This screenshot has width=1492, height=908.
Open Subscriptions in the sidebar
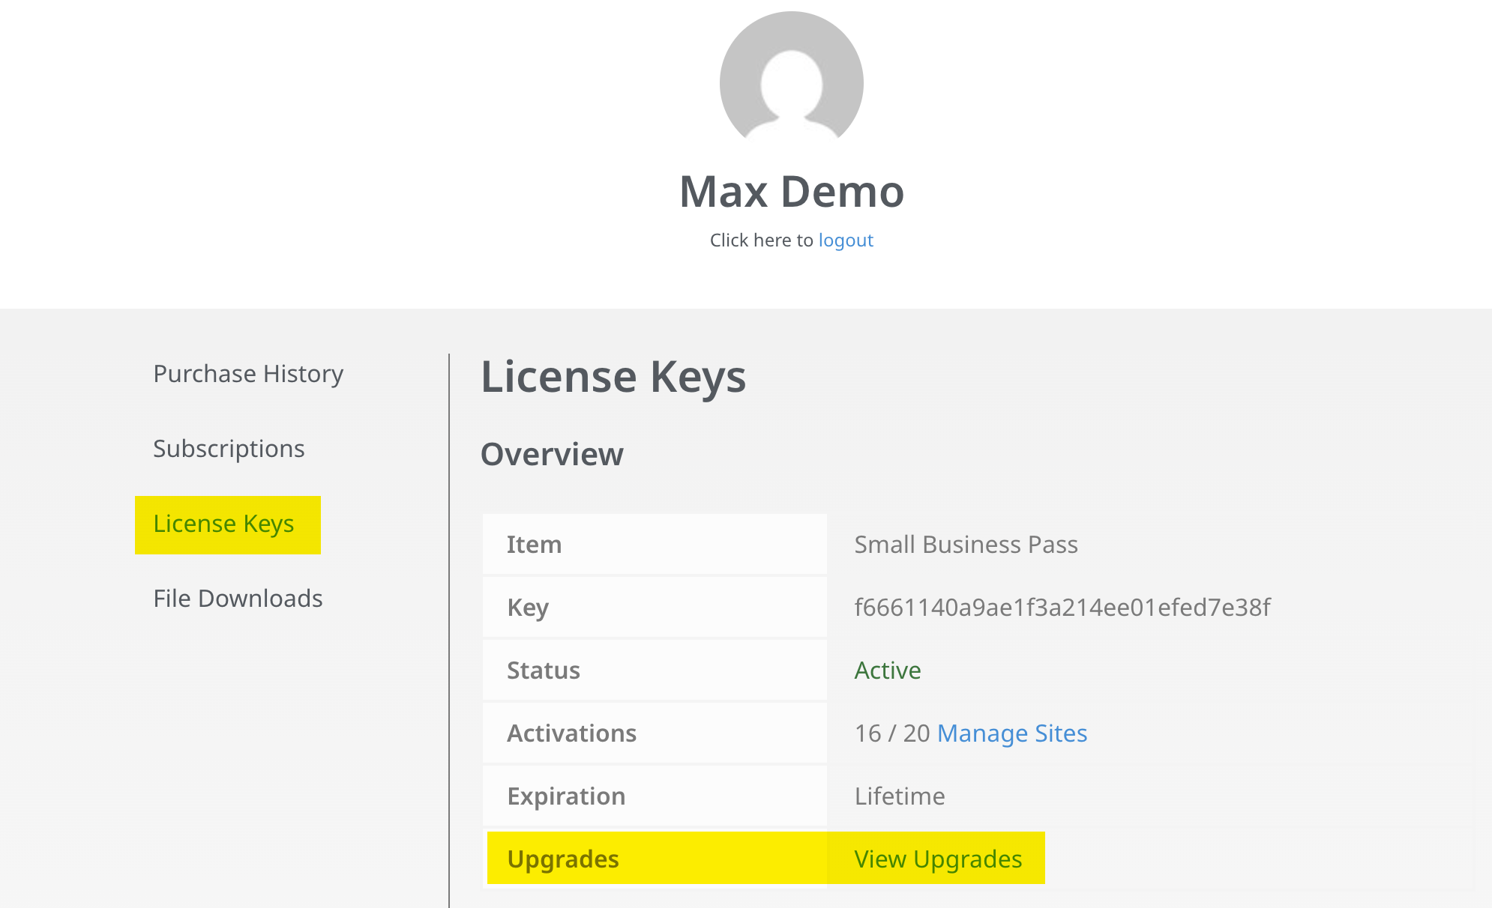tap(229, 449)
